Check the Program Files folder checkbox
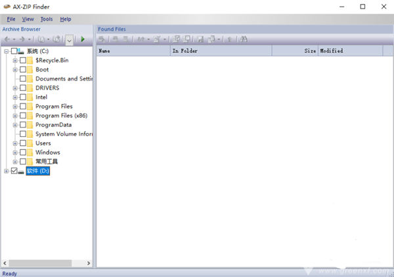This screenshot has width=394, height=277. (23, 106)
